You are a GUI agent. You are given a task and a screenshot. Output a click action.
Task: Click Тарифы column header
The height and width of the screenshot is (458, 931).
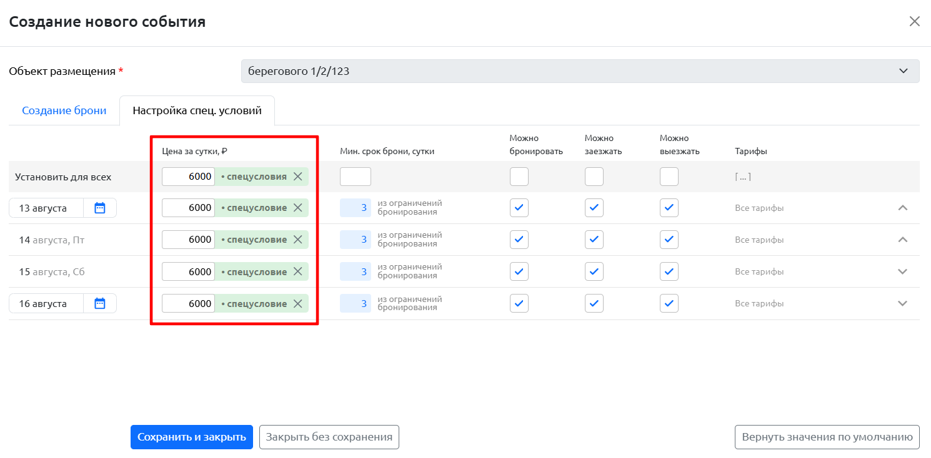[x=751, y=151]
